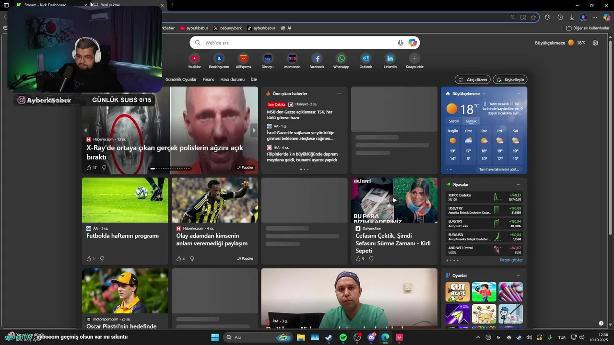The width and height of the screenshot is (614, 345).
Task: Like the Olay adamdan kimsenin story
Action: point(179,259)
